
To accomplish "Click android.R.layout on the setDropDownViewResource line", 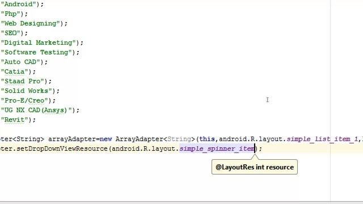I will point(143,148).
